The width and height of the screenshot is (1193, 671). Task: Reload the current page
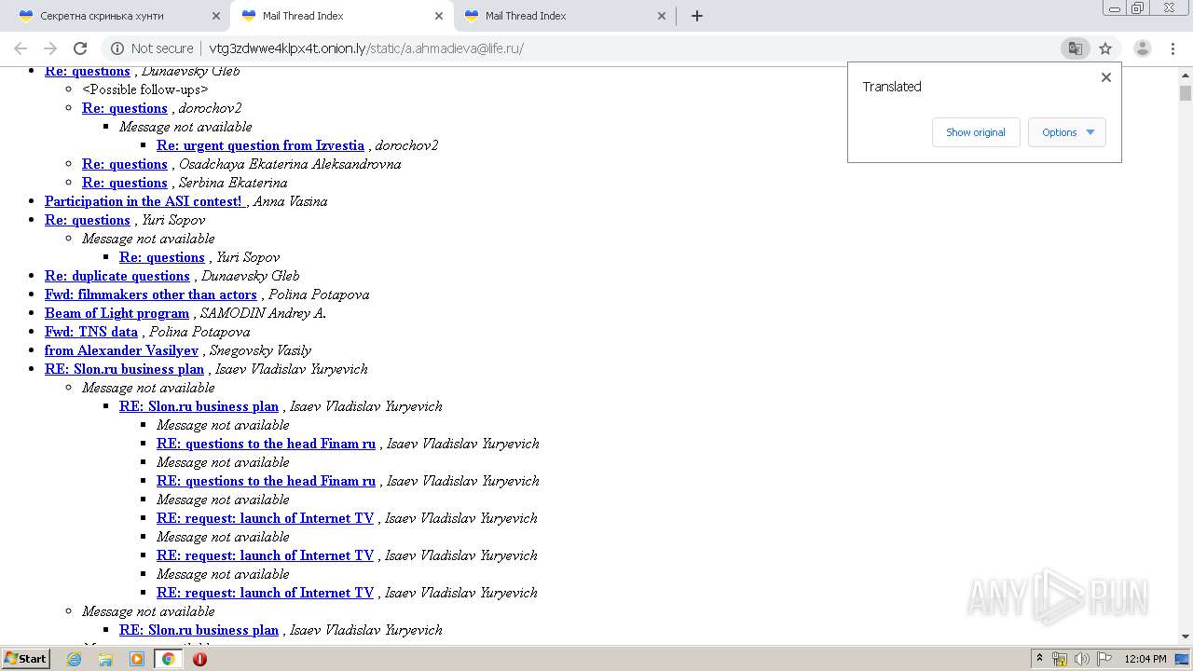point(80,48)
